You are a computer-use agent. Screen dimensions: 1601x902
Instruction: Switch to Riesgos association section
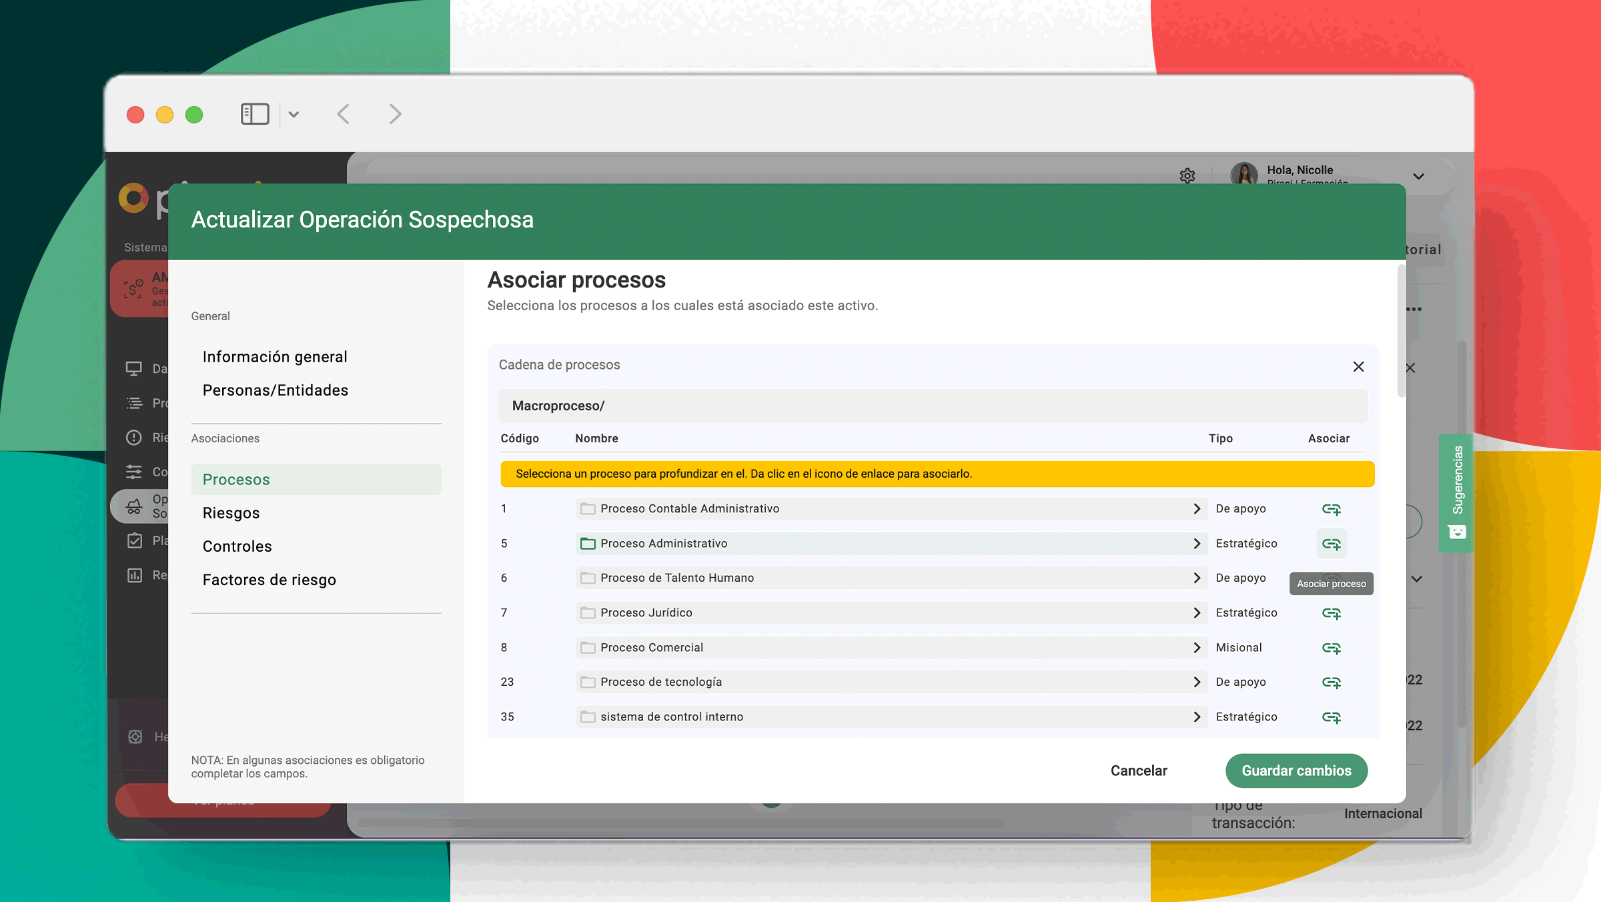click(x=231, y=513)
